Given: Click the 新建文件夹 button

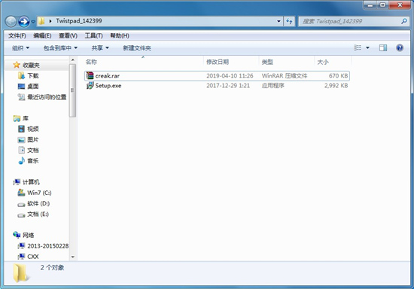Looking at the screenshot, I should coord(137,48).
